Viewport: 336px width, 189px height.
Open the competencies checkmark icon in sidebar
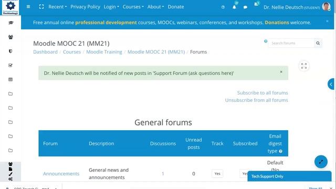click(10, 65)
